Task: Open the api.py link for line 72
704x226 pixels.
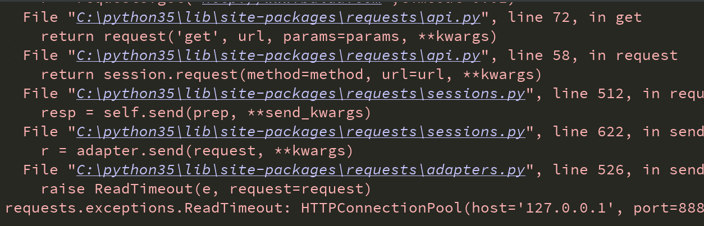Action: pyautogui.click(x=278, y=17)
